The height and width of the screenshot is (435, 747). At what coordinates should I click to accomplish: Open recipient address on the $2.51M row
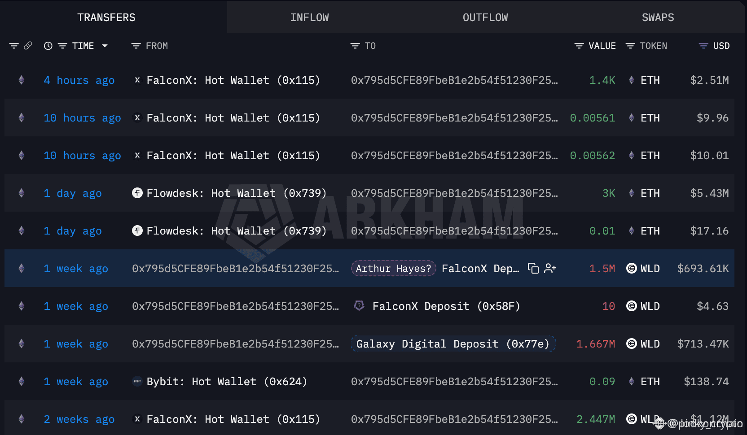point(454,80)
